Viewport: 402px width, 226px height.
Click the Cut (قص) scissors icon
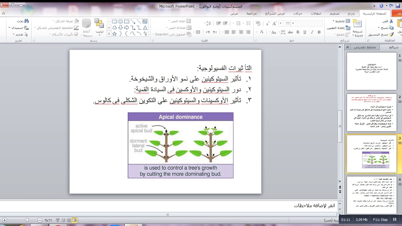[391, 21]
